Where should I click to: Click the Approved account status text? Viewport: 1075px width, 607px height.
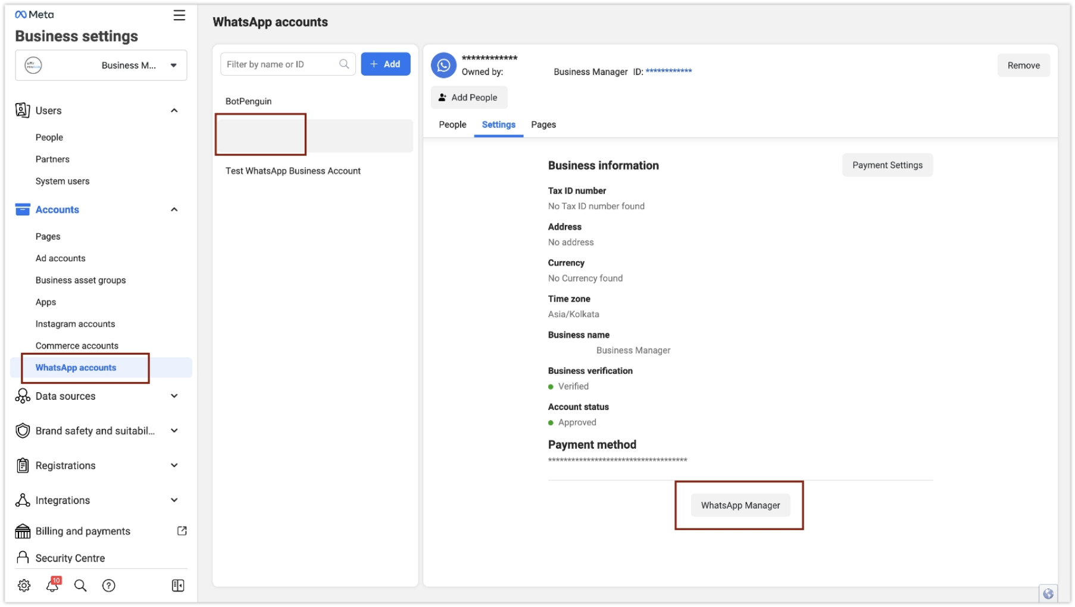pos(577,423)
